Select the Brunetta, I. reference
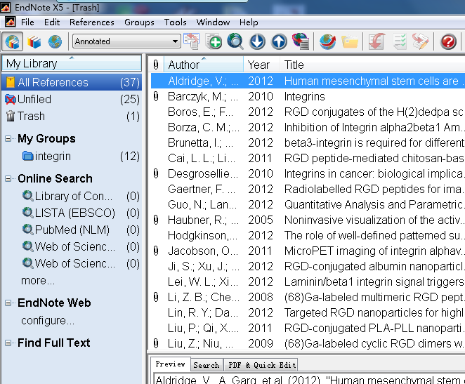This screenshot has width=465, height=384. point(308,143)
